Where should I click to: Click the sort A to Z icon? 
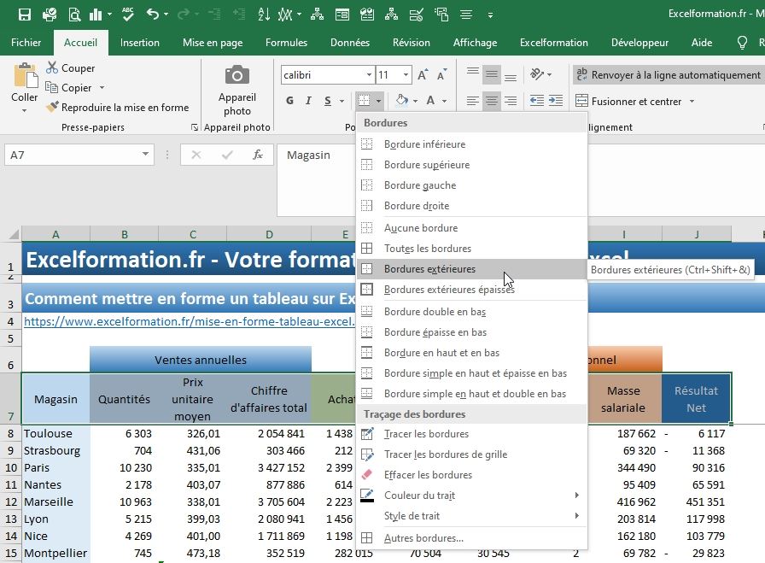(264, 15)
